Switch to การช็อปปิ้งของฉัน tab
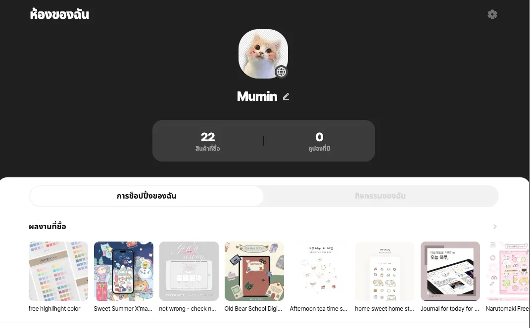This screenshot has height=328, width=530. tap(146, 196)
